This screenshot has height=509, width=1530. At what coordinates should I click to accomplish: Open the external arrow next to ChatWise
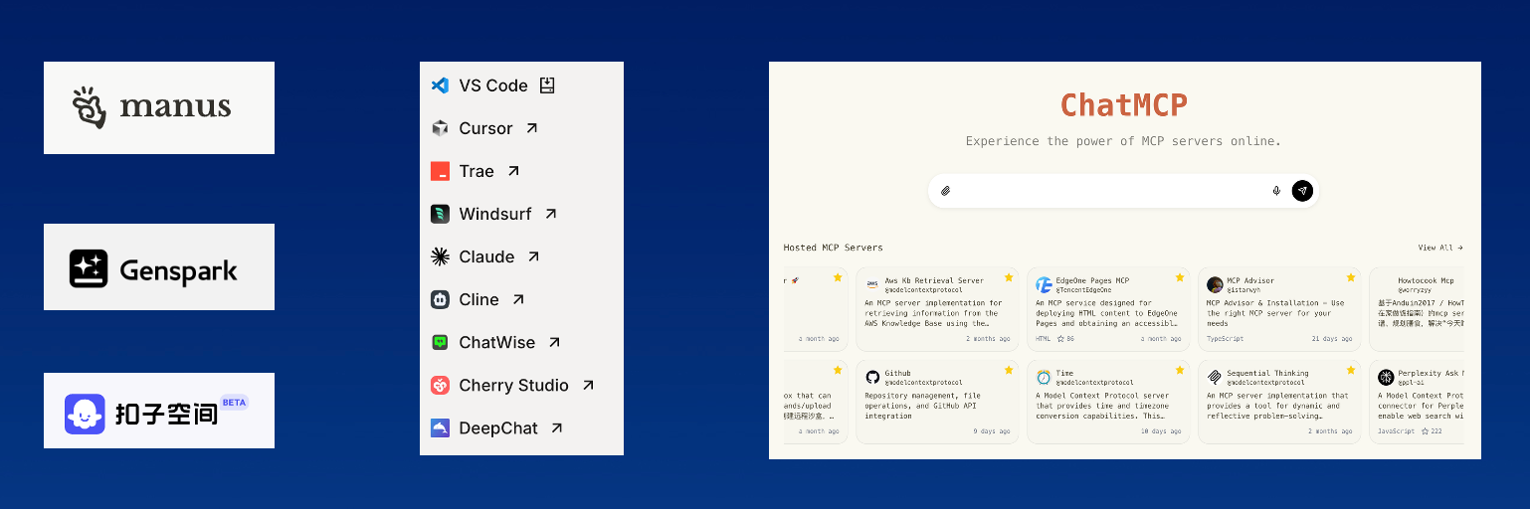pyautogui.click(x=555, y=342)
